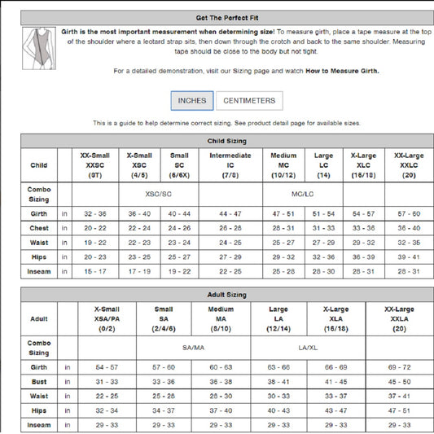Switch units to CENTIMETERS
This screenshot has height=434, width=434.
coord(249,101)
